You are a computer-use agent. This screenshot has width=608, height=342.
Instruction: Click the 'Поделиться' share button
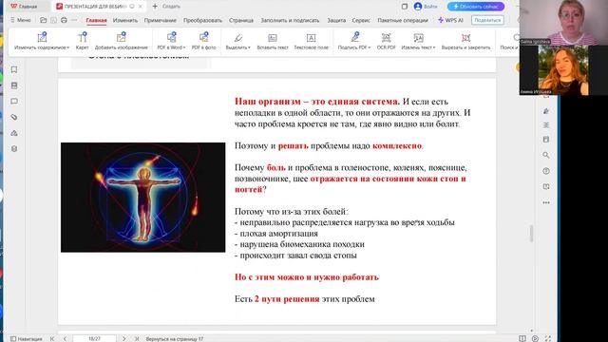coord(487,20)
